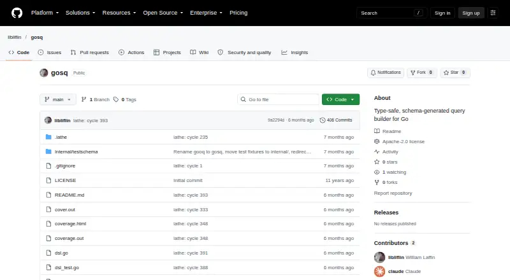510x280 pixels.
Task: Open commit hash 9a2294d
Action: [276, 120]
